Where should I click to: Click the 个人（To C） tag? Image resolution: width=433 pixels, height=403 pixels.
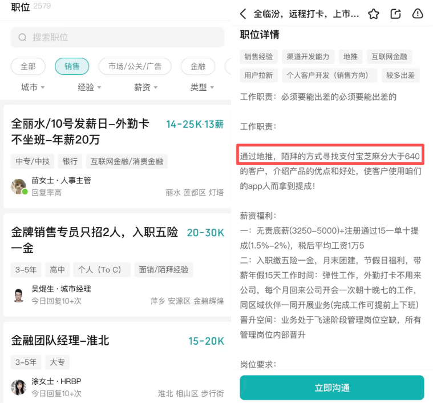[x=102, y=270]
